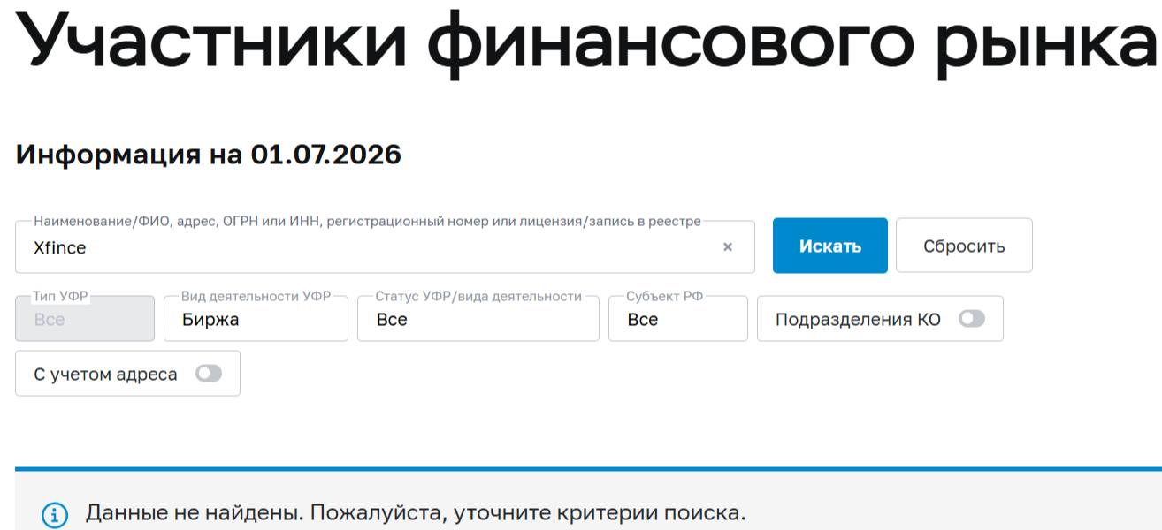Click the blue Искать button

[x=830, y=246]
